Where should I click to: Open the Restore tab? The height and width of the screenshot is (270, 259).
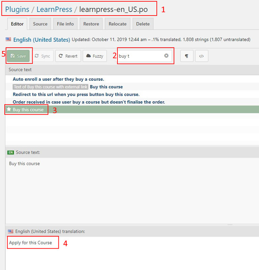coord(91,24)
